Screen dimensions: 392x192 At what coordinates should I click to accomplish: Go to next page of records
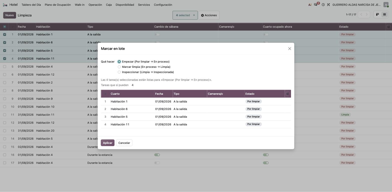click(367, 14)
